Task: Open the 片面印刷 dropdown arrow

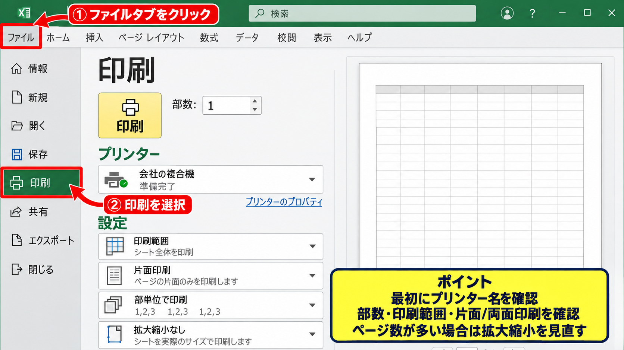Action: pos(312,276)
